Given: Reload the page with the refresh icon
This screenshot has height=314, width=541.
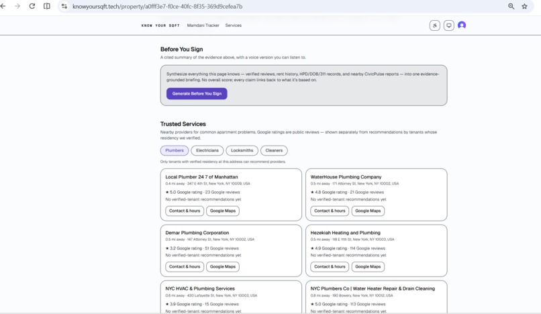Looking at the screenshot, I should click(x=32, y=6).
